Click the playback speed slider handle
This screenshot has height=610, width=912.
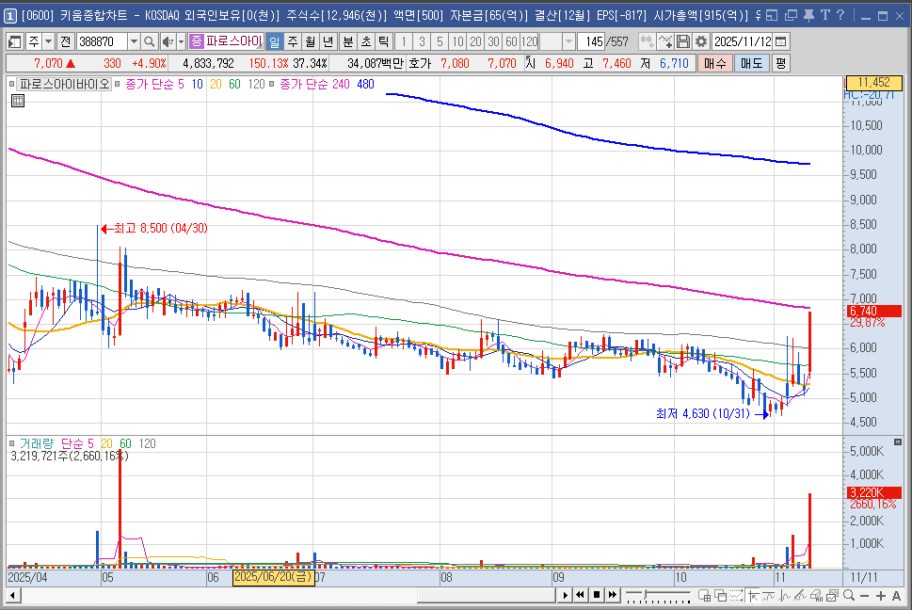[x=646, y=594]
